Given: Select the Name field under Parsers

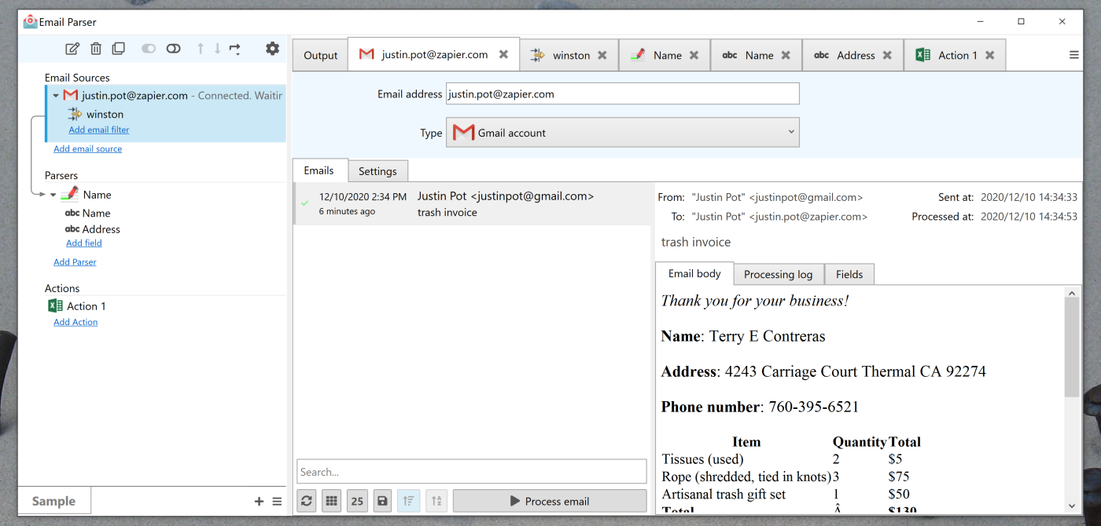Looking at the screenshot, I should (96, 214).
